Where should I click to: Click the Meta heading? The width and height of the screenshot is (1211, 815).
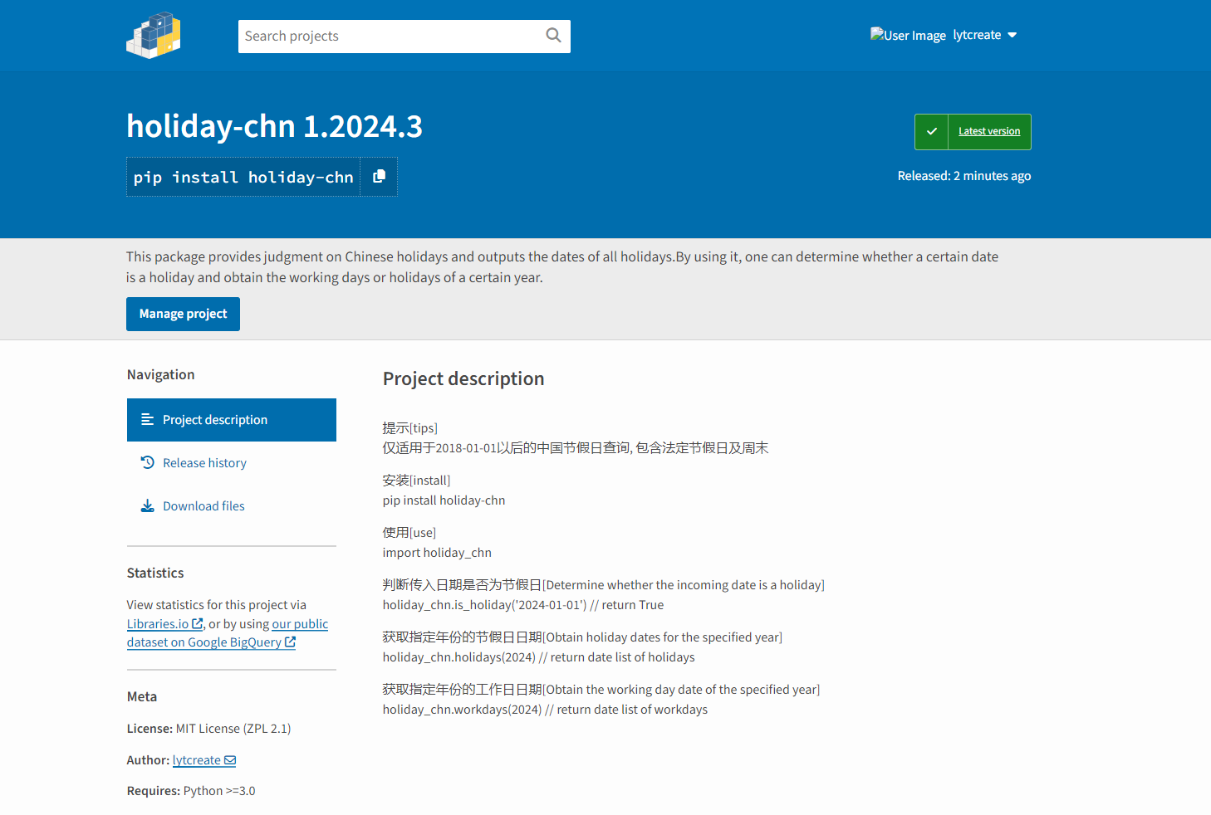click(142, 696)
